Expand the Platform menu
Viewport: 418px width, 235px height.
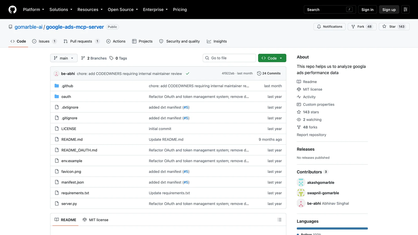pyautogui.click(x=33, y=10)
